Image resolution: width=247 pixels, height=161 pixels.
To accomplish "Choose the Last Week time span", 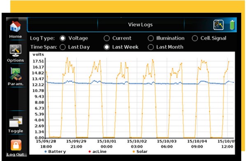I will 107,47.
